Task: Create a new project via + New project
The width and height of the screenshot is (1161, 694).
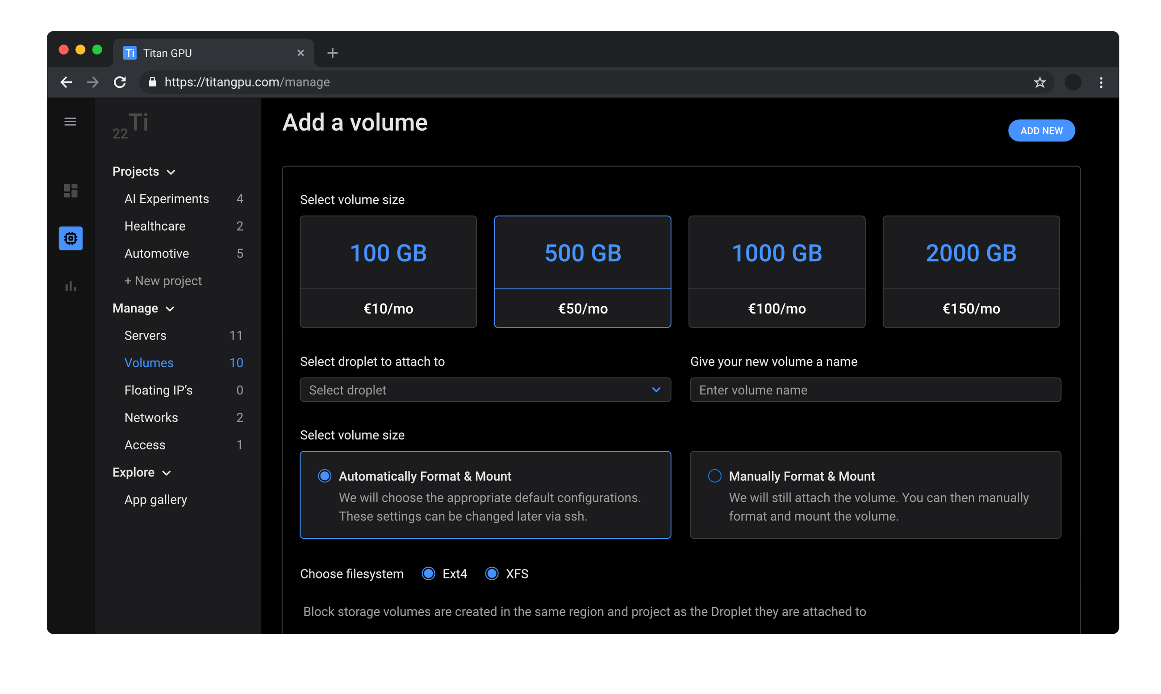Action: [163, 281]
